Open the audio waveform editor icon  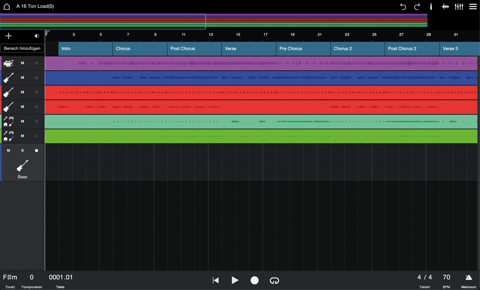pos(445,7)
